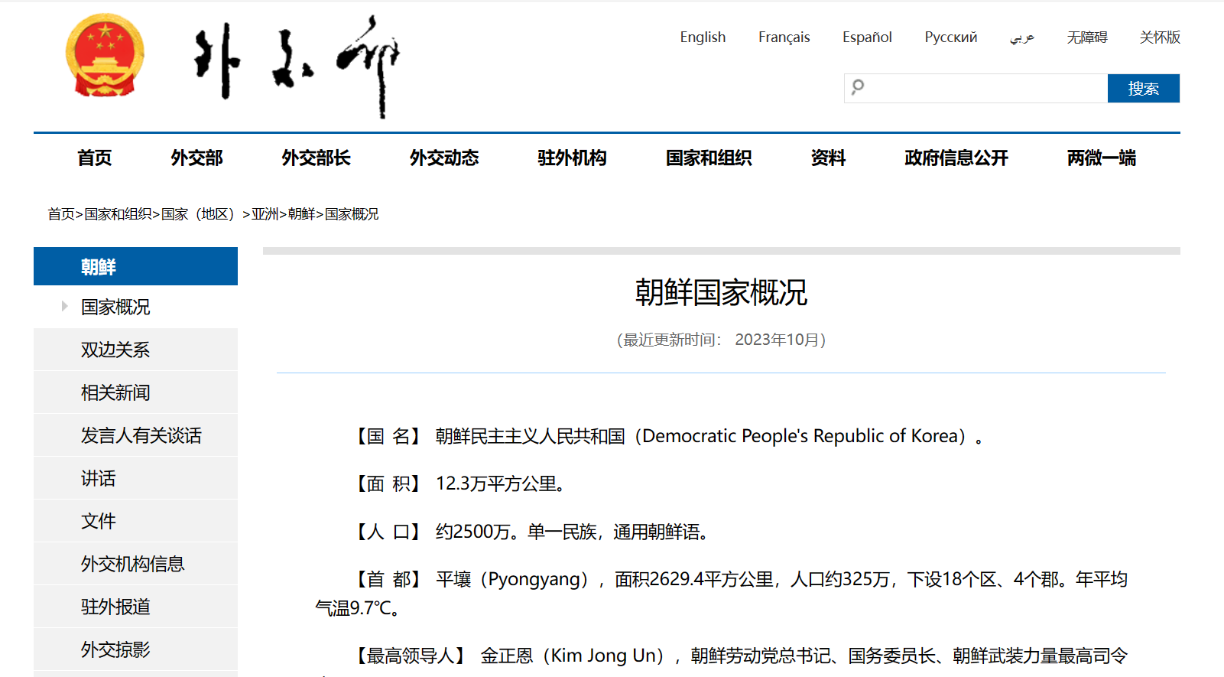Open the Español version link

tap(866, 37)
